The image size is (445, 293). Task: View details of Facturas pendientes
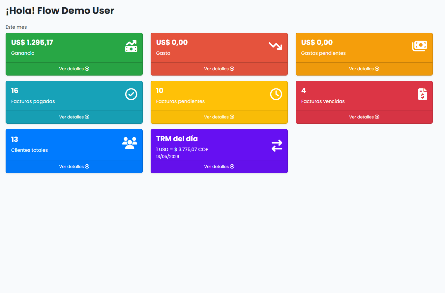pyautogui.click(x=219, y=117)
